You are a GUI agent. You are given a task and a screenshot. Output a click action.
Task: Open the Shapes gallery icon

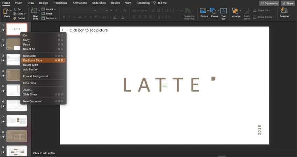click(213, 11)
